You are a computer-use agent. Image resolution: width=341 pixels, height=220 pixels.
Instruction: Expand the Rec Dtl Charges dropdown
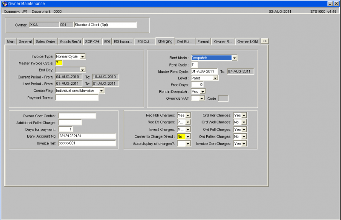(x=188, y=122)
